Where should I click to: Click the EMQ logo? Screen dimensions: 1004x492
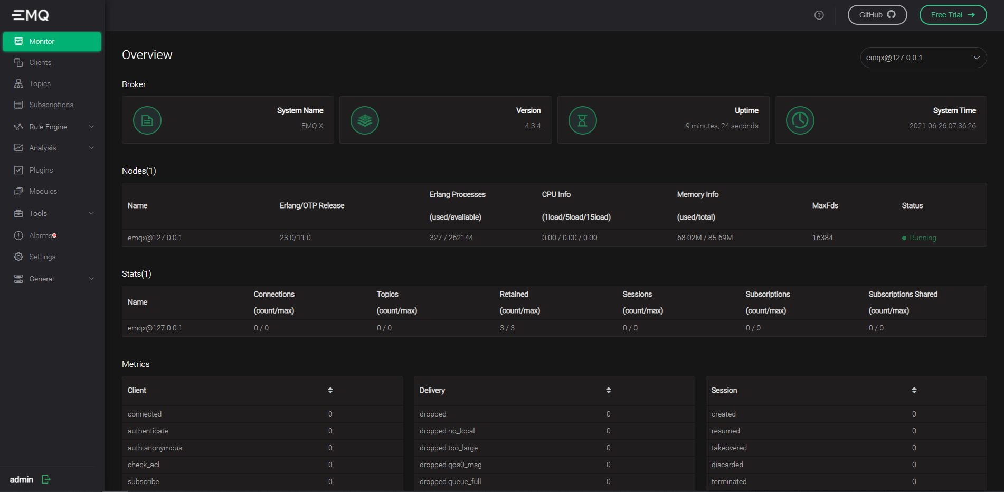pyautogui.click(x=31, y=15)
